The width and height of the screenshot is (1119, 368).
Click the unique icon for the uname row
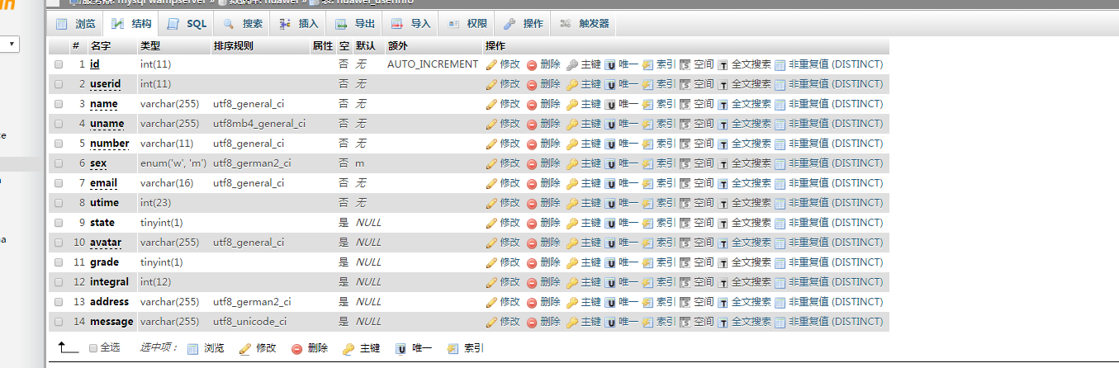610,124
